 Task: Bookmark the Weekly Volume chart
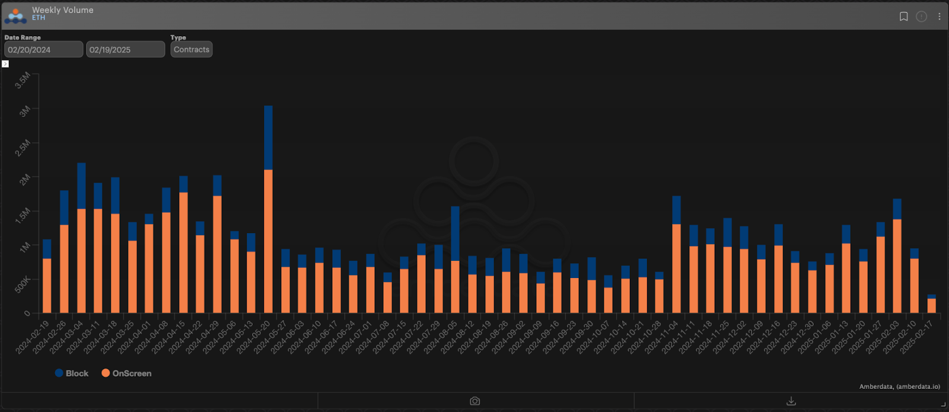[x=903, y=17]
